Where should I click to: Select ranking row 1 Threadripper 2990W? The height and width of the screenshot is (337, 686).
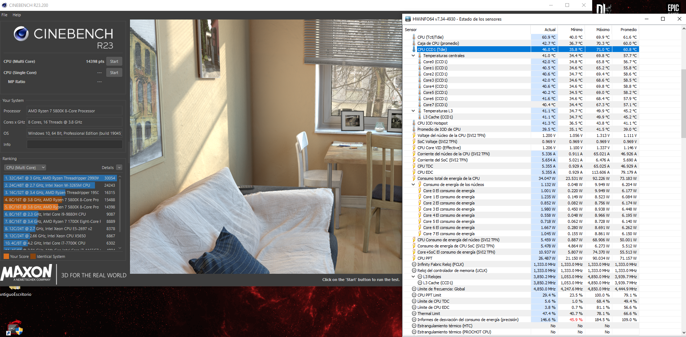[60, 178]
